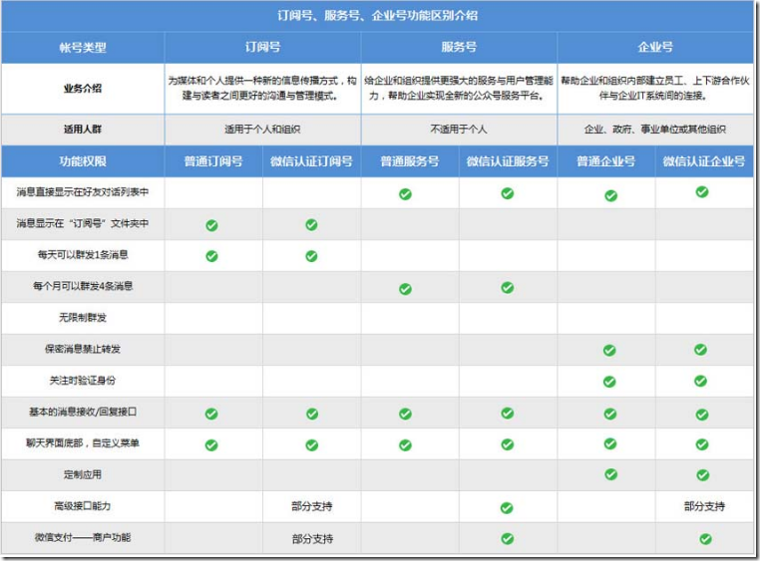This screenshot has height=561, width=760.
Task: Click 微信认证订阅号 checkmark in 自定义菜单 row
Action: coord(312,445)
